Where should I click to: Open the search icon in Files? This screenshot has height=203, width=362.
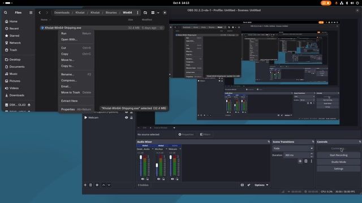click(6, 12)
